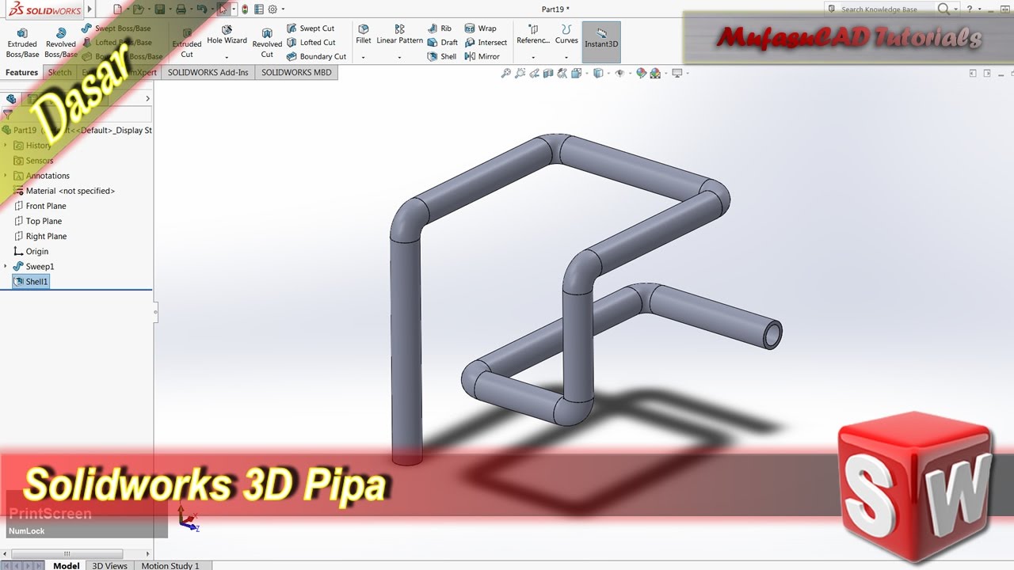Click the Help question mark icon
The image size is (1014, 570).
pyautogui.click(x=969, y=9)
